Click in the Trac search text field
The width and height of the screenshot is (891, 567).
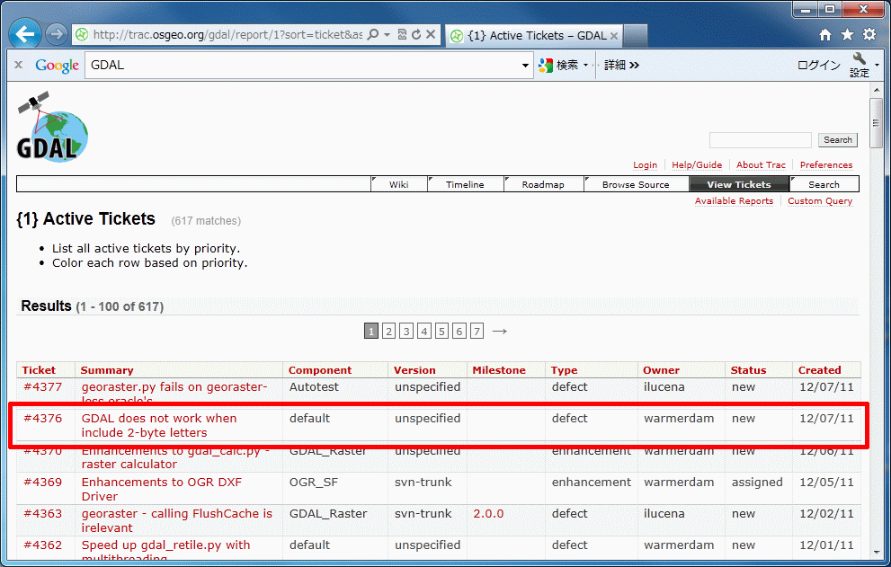[760, 140]
